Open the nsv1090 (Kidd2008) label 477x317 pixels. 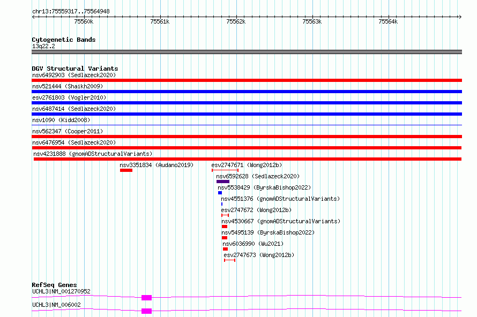tap(61, 120)
